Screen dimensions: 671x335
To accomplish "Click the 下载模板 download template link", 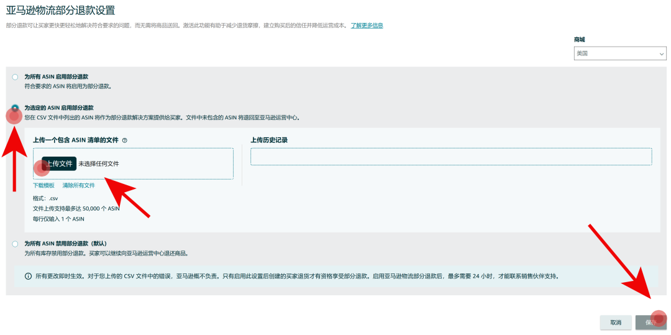I will [43, 185].
